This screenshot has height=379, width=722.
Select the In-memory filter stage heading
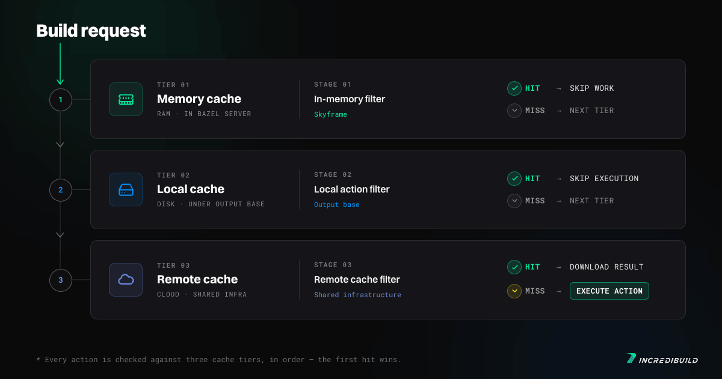pyautogui.click(x=350, y=99)
